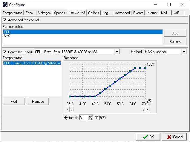Click the SpeedFan app icon in title bar
This screenshot has height=142, width=190.
tap(5, 4)
